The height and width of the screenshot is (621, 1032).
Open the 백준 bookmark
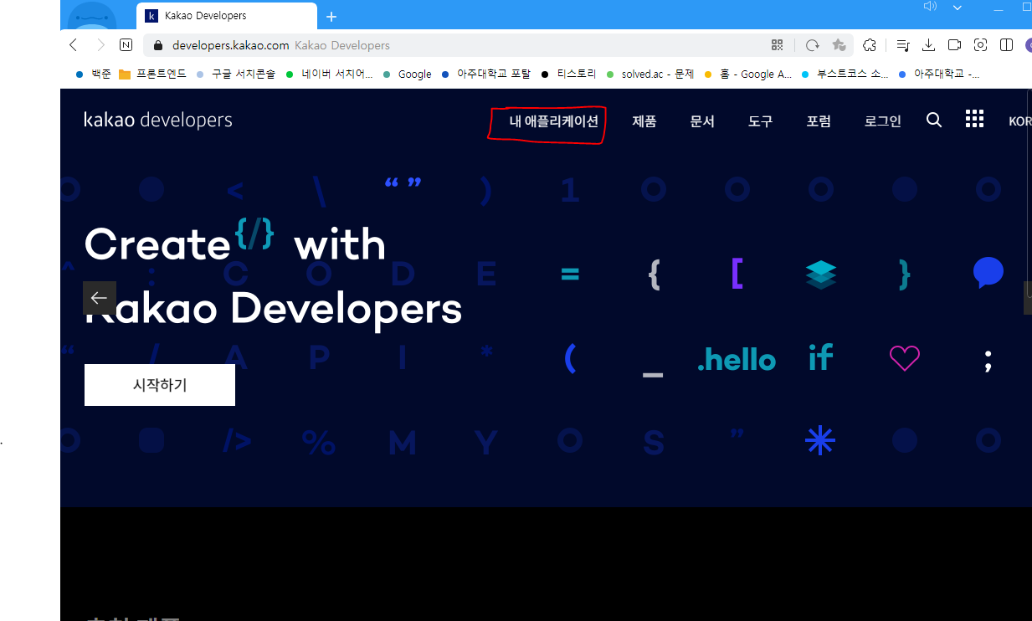pyautogui.click(x=93, y=74)
